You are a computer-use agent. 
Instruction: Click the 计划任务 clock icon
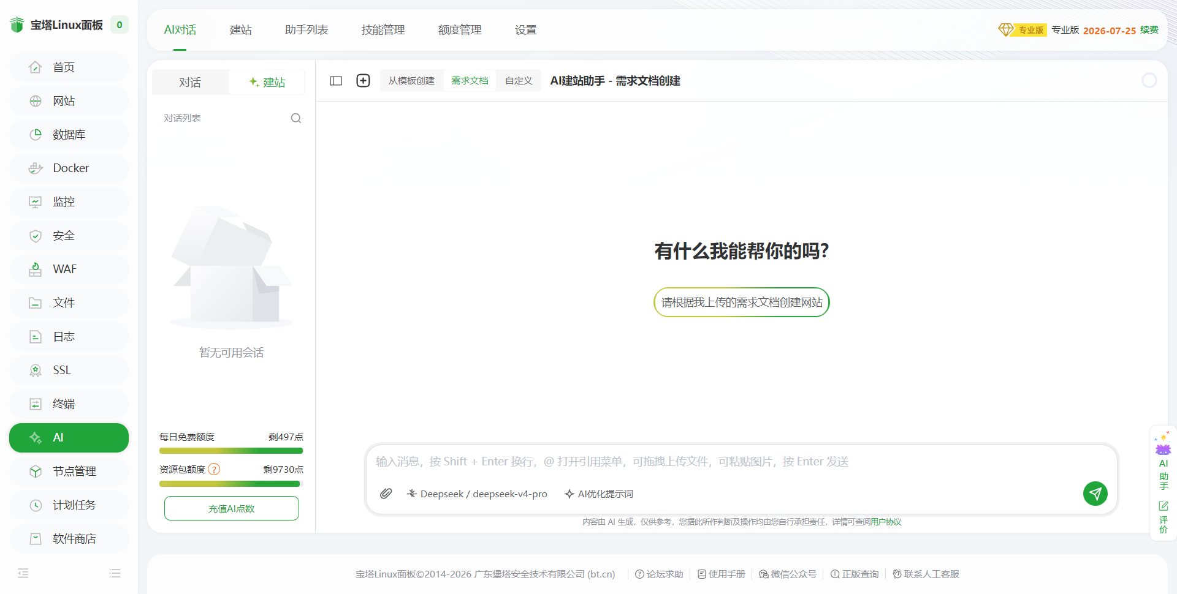[36, 505]
